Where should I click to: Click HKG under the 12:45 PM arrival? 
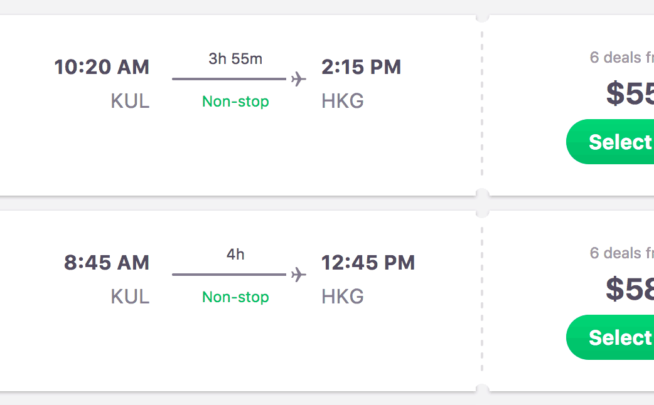(x=343, y=297)
